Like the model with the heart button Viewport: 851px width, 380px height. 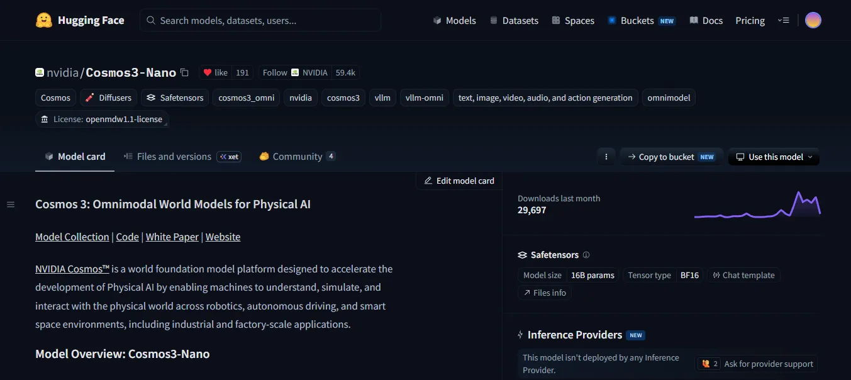tap(216, 72)
